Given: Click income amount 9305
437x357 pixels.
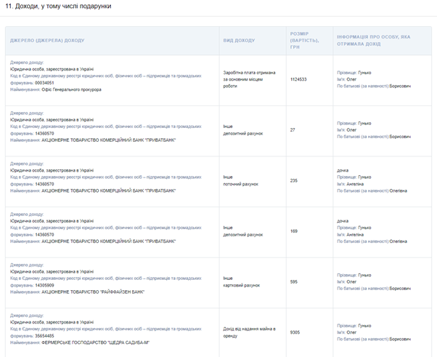Looking at the screenshot, I should pos(295,332).
